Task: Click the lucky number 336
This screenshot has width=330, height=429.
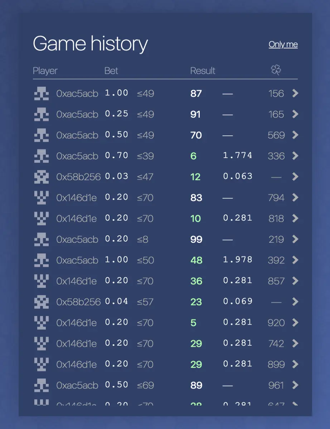Action: (x=276, y=156)
